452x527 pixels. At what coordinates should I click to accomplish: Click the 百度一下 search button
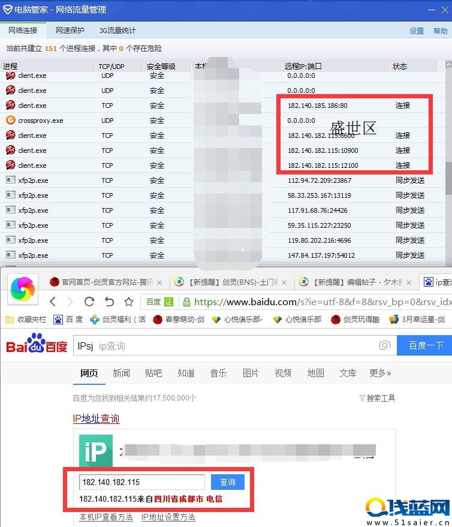pyautogui.click(x=425, y=345)
